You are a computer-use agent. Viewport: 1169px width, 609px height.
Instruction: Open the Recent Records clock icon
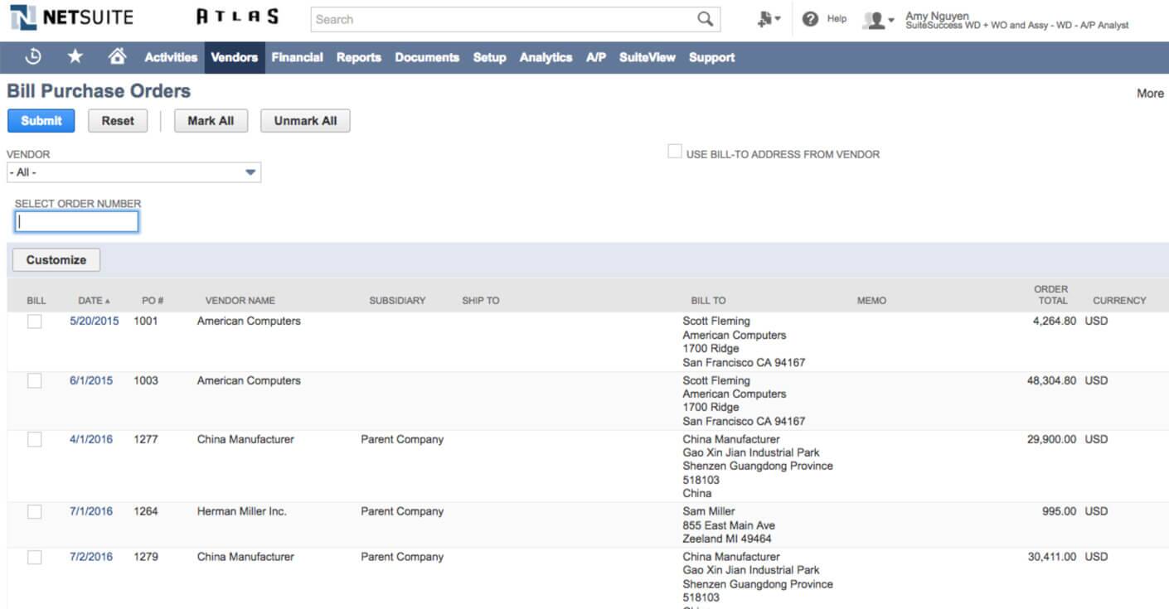(x=33, y=56)
